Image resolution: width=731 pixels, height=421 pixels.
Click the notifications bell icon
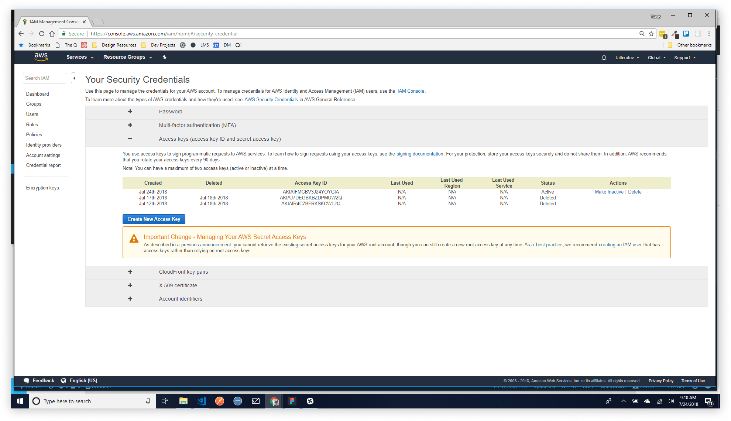(604, 58)
